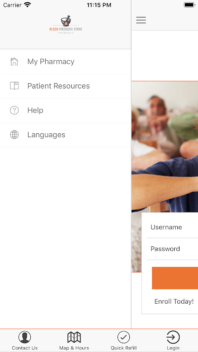Select Languages in the side menu
This screenshot has height=352, width=198.
[66, 135]
